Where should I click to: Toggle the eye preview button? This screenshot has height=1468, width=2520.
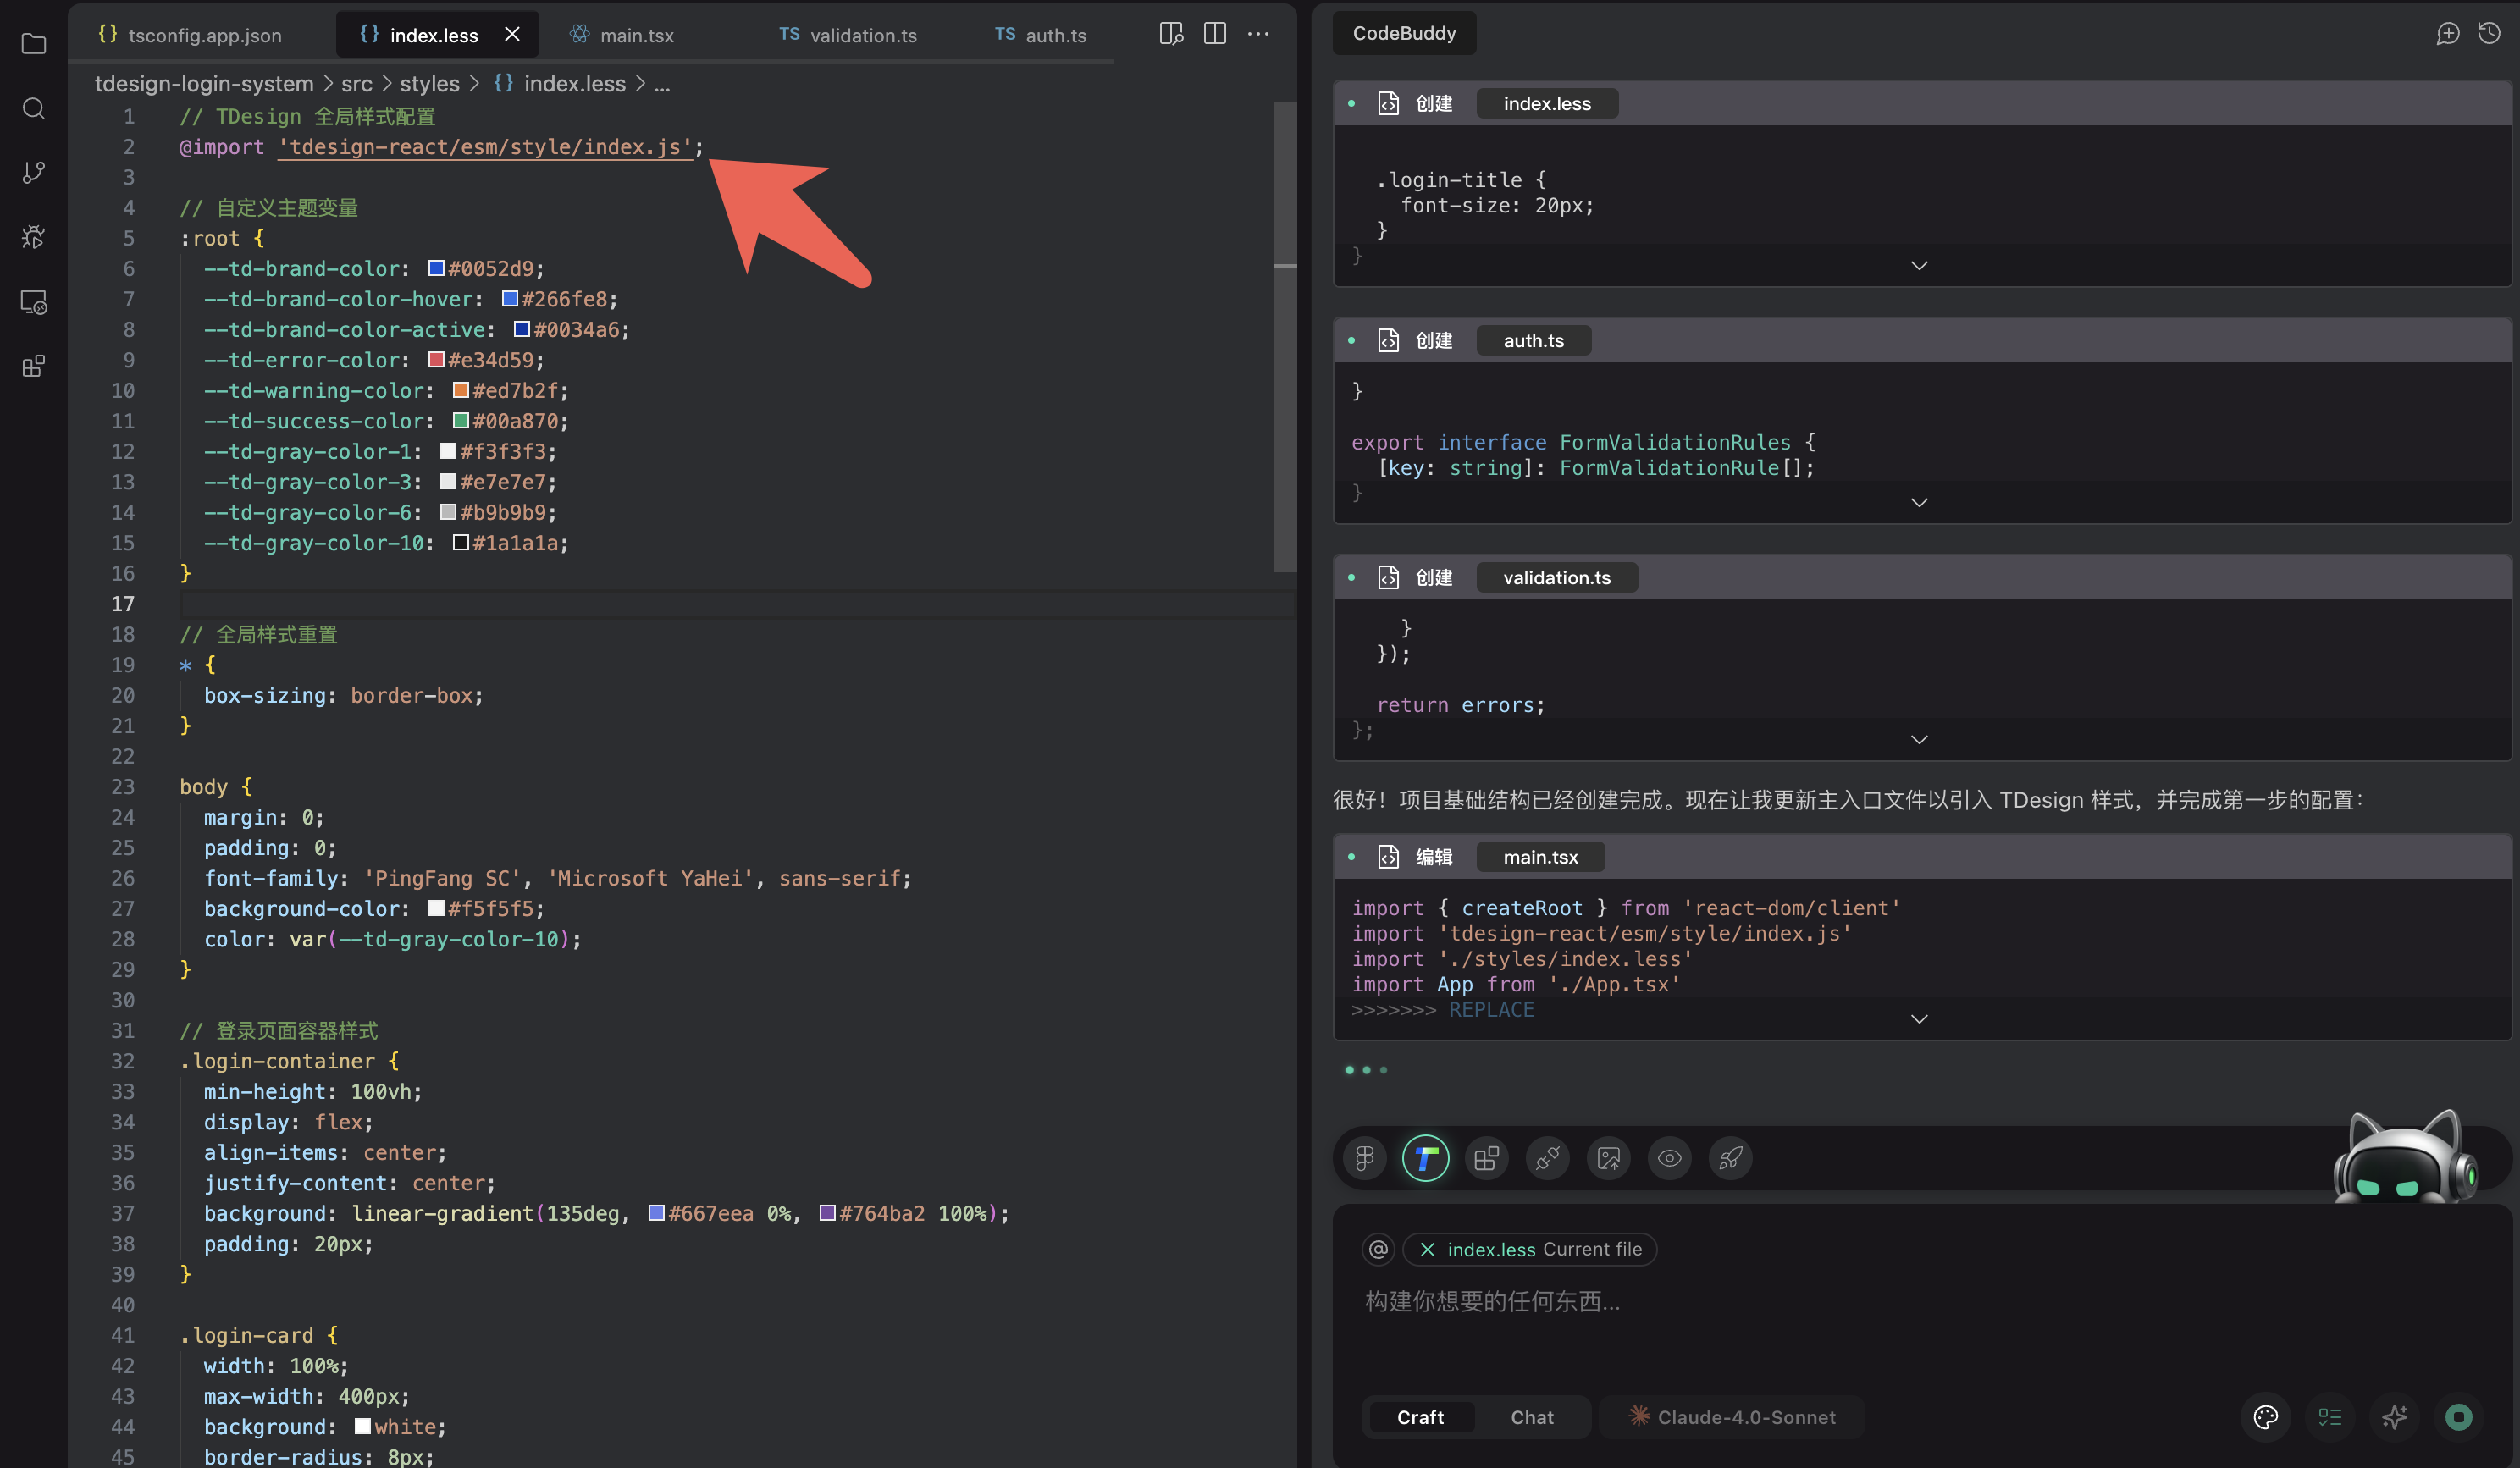(1669, 1158)
